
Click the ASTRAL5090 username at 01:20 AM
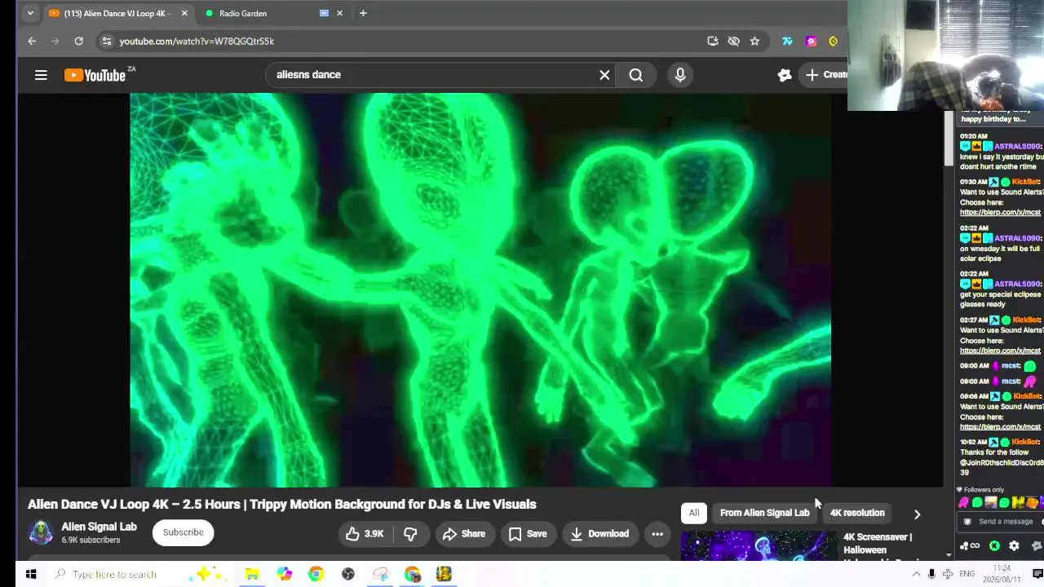(1017, 147)
